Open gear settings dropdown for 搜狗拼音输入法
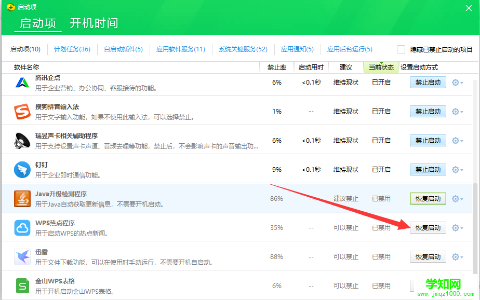Viewport: 480px width, 300px height. click(x=457, y=112)
